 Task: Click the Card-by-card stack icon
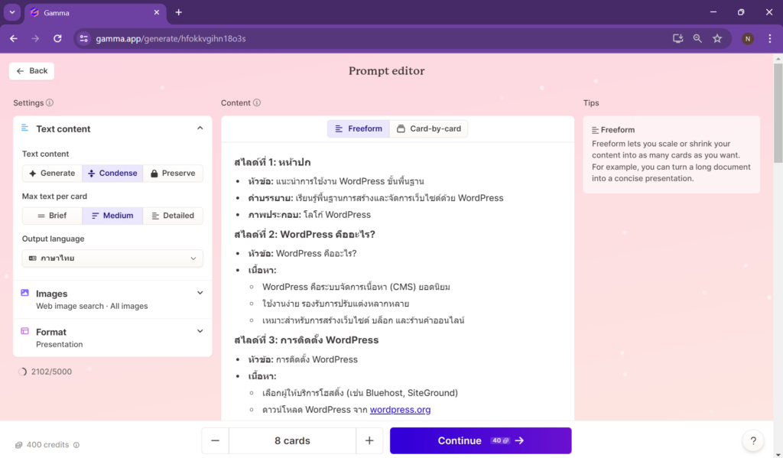click(401, 129)
